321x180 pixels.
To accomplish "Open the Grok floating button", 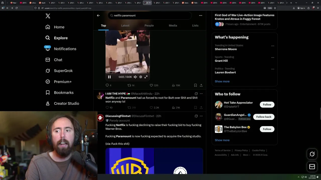I will [x=312, y=154].
